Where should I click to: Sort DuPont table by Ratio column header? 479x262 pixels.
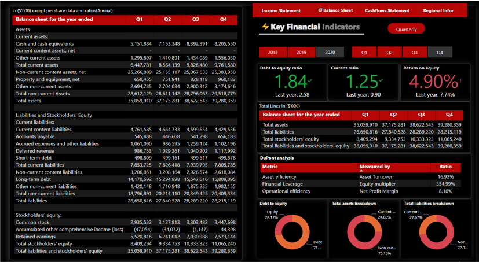pos(445,167)
